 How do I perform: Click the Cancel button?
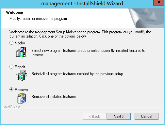[146, 117]
